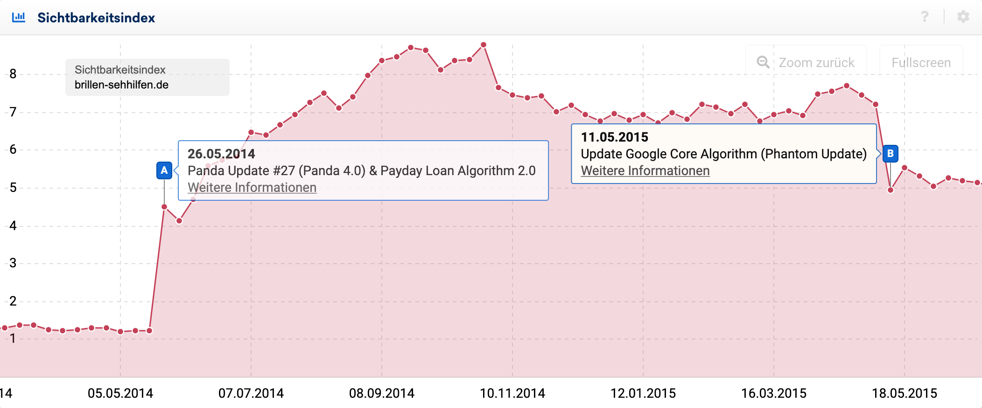This screenshot has height=408, width=982.
Task: Click the 07.07.2014 x-axis label
Action: click(x=251, y=394)
